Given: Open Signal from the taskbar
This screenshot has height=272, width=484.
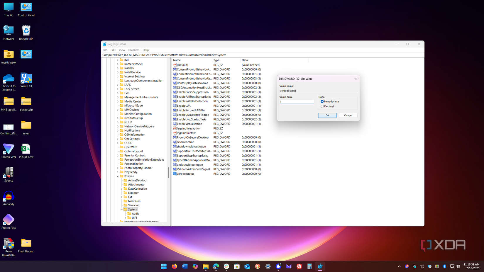Looking at the screenshot, I should (278, 266).
